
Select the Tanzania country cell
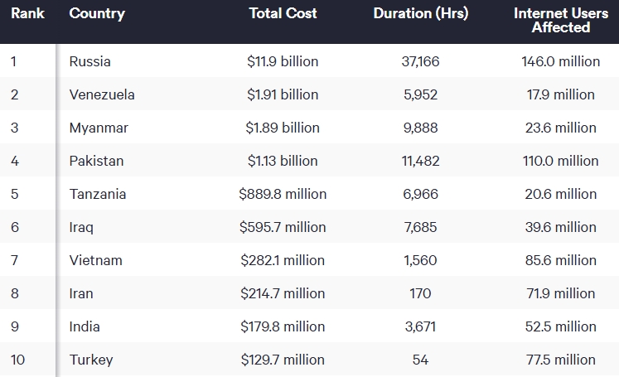[x=98, y=194]
